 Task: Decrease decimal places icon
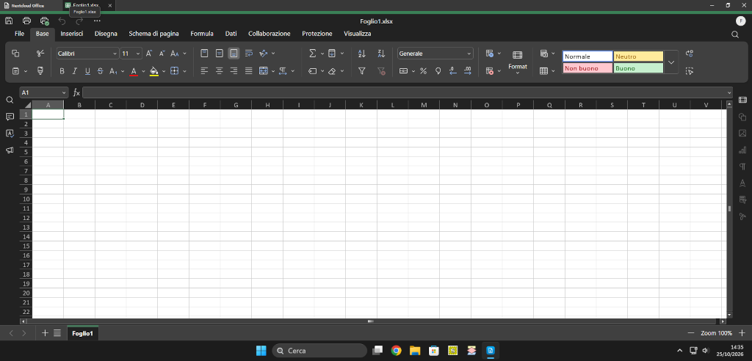452,71
